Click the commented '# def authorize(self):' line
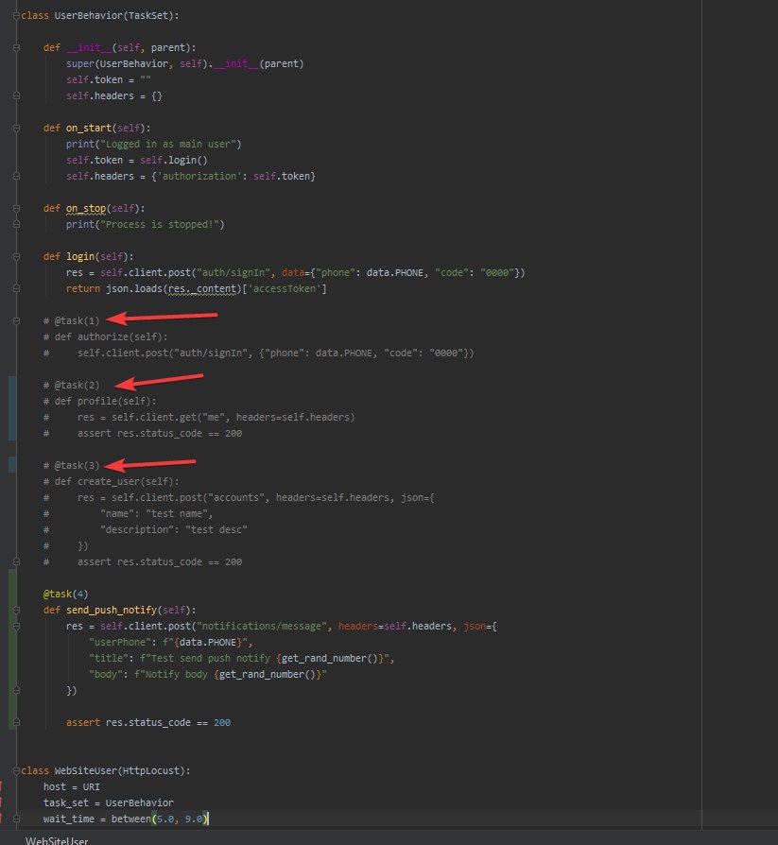The width and height of the screenshot is (778, 845). 106,336
